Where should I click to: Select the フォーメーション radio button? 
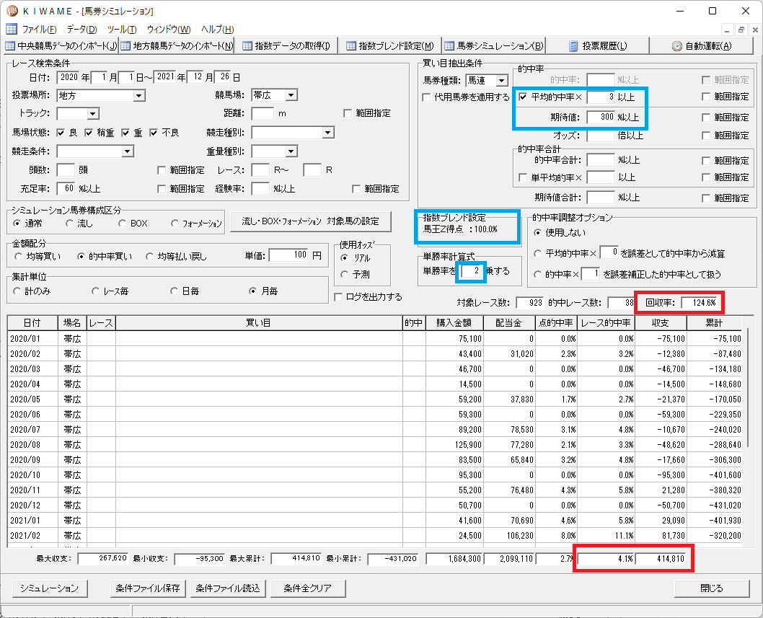point(175,224)
